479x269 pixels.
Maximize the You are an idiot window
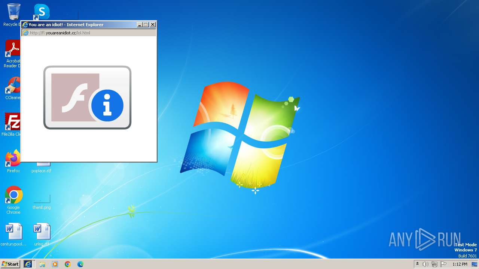point(146,25)
